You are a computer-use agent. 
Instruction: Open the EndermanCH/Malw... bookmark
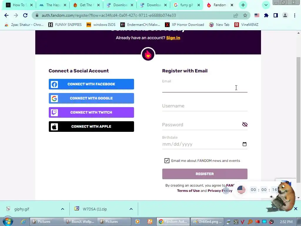pos(140,25)
